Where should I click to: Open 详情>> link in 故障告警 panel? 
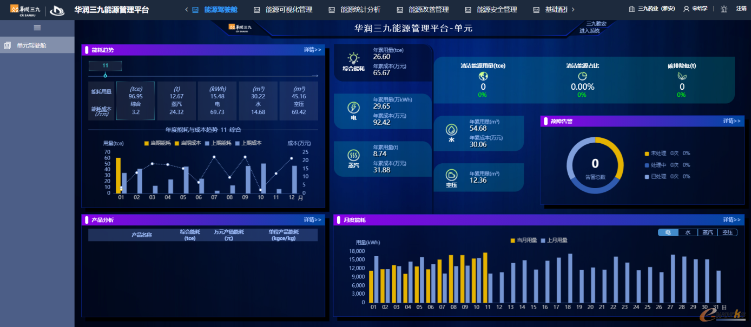(x=732, y=121)
